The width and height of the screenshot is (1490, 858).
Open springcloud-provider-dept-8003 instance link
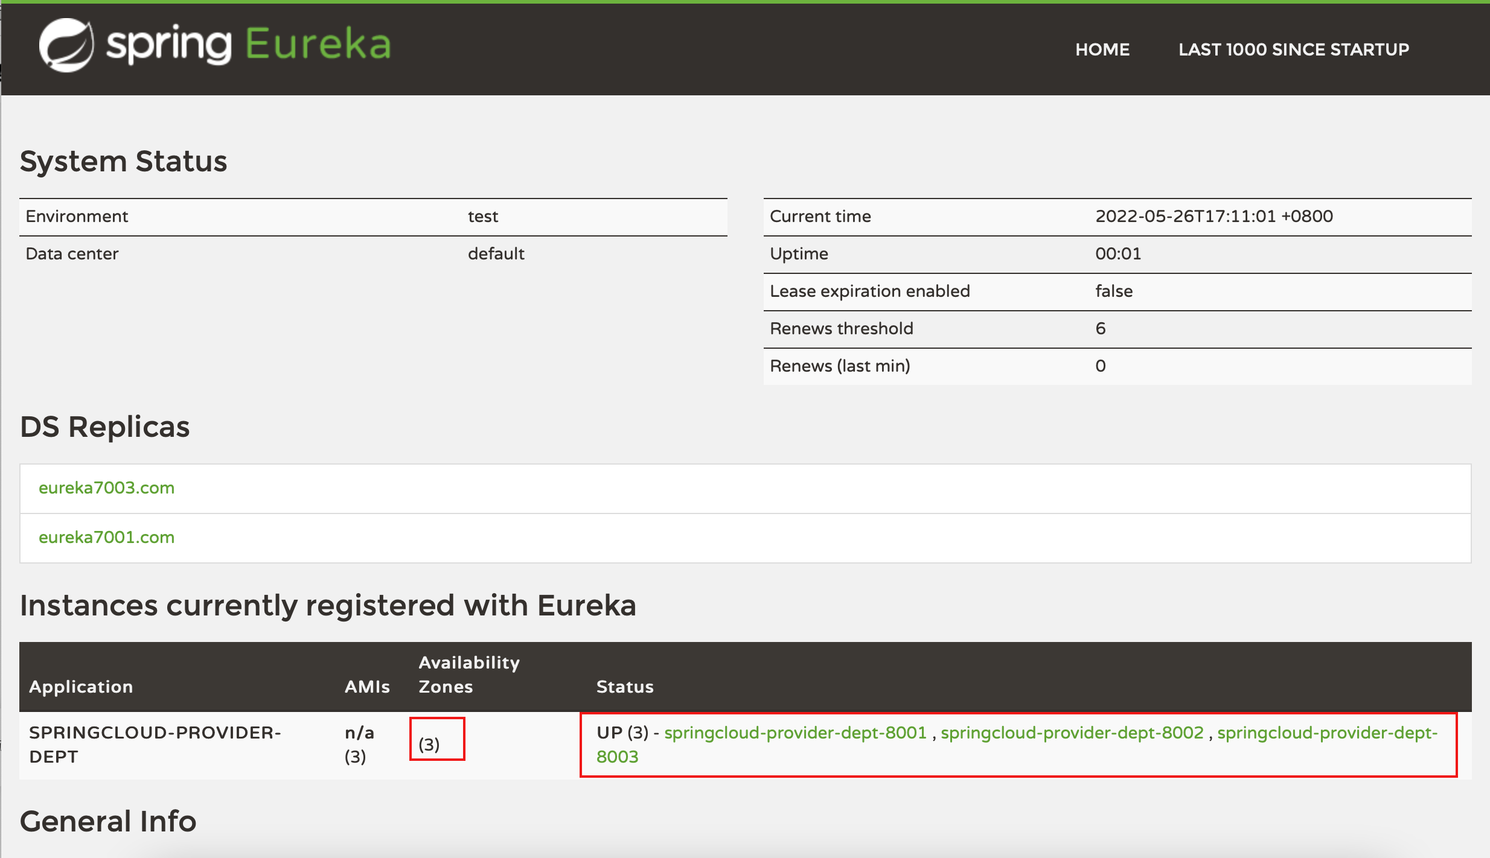tap(1327, 732)
